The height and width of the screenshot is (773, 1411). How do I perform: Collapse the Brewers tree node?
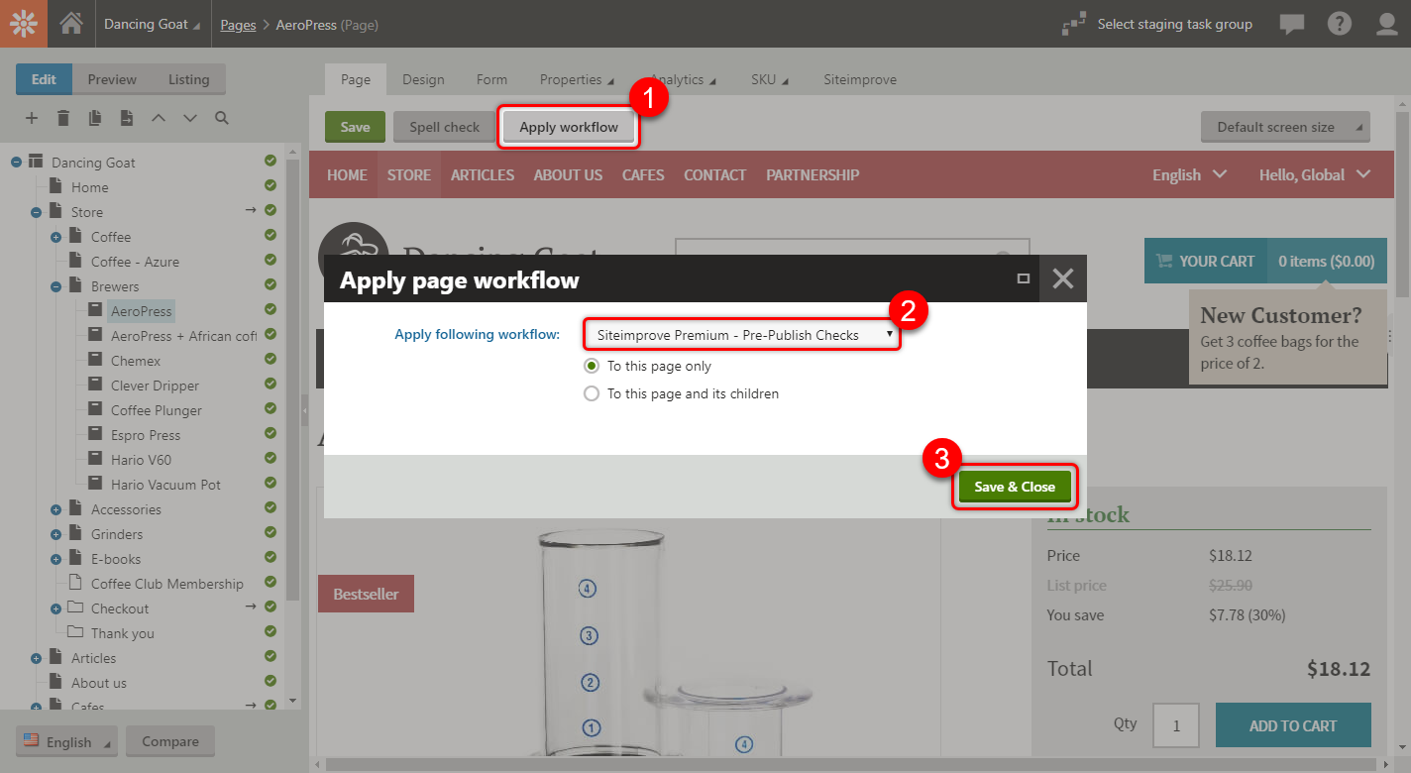(x=55, y=286)
